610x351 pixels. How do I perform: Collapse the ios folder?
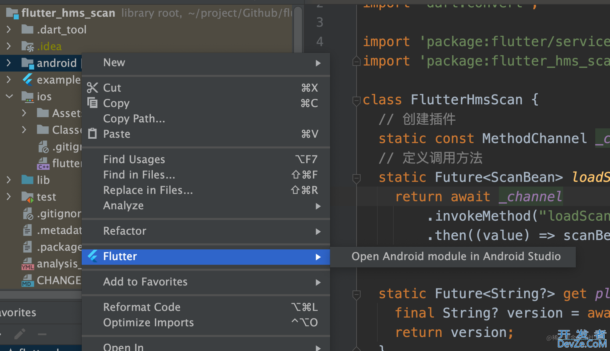[9, 96]
